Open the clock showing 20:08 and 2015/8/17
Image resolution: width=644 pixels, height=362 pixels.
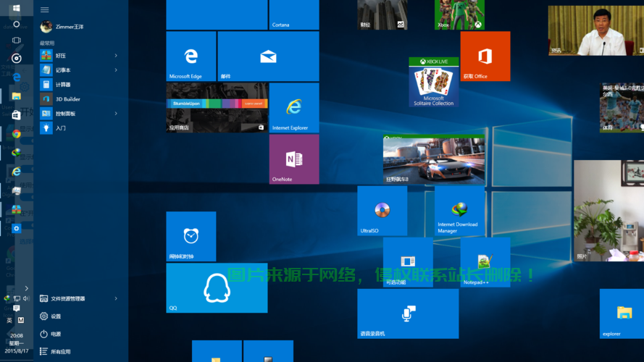coord(17,343)
